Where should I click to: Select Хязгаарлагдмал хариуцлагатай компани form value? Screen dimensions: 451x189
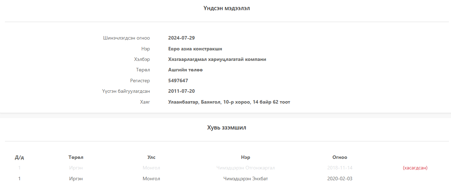[217, 59]
